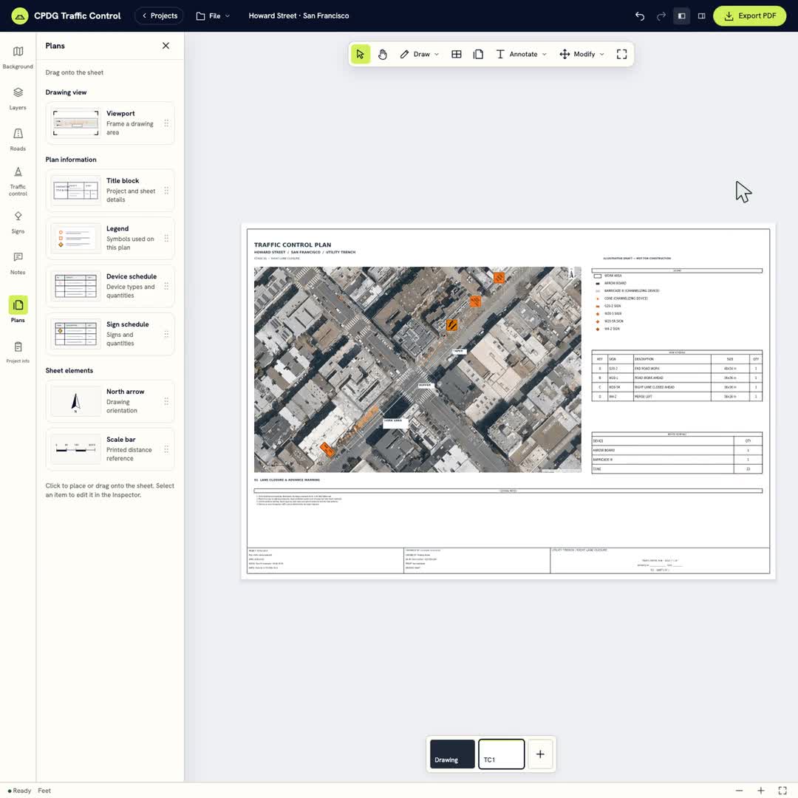
Task: Open the Project info panel
Action: tap(18, 352)
